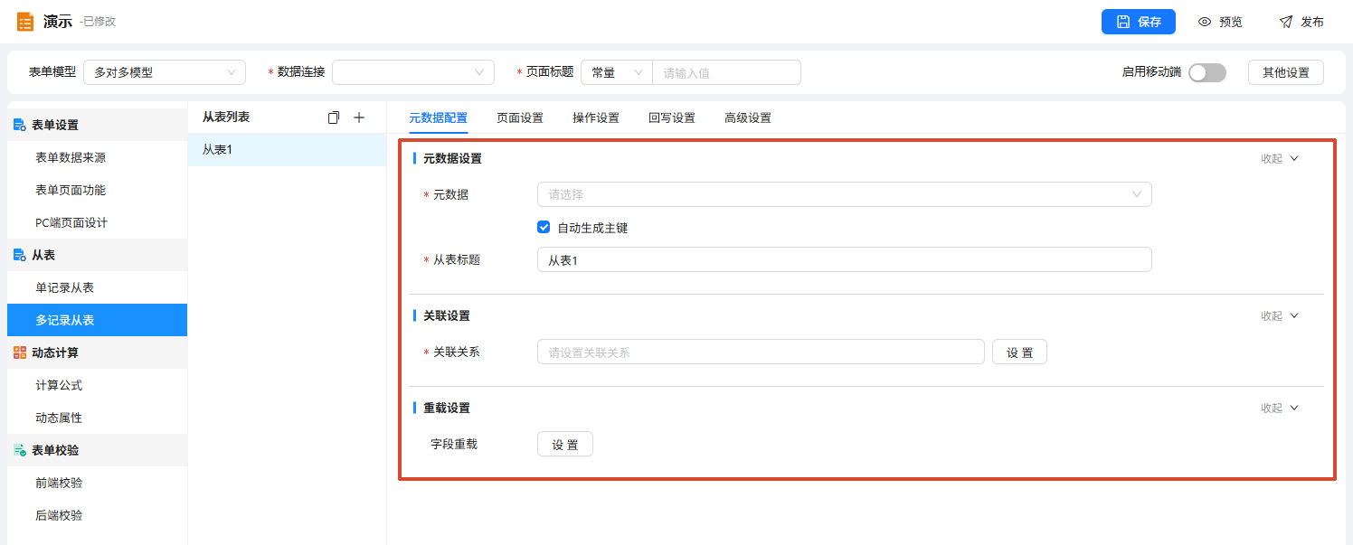Click the 表单校验 section icon
This screenshot has height=545, width=1353.
[20, 450]
